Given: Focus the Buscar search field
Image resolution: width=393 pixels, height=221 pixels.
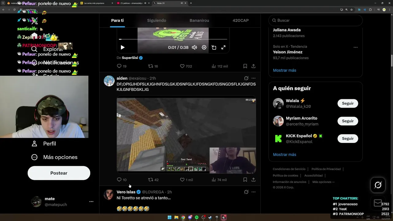Looking at the screenshot, I should (315, 20).
